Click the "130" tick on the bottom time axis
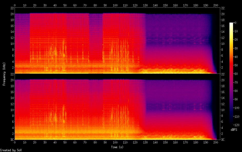242x152 pixels. point(145,143)
